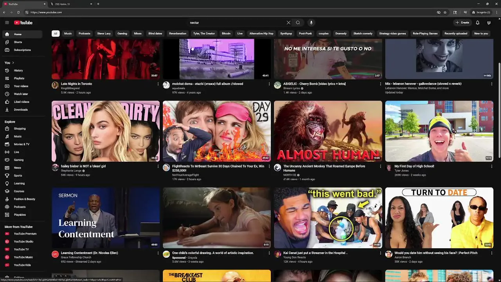Open Tyler Jones channel link
The image size is (501, 282).
pos(402,171)
